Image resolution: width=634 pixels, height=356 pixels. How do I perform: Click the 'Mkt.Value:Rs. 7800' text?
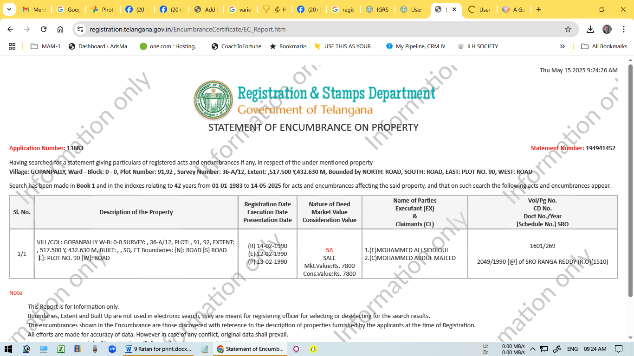click(330, 266)
